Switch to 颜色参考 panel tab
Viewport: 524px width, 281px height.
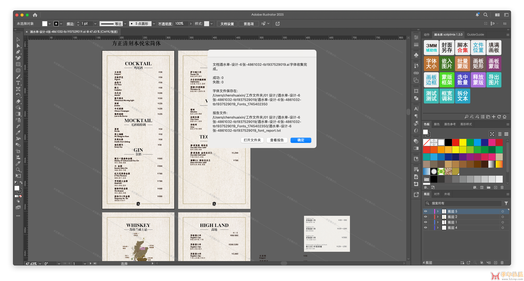tap(450, 124)
